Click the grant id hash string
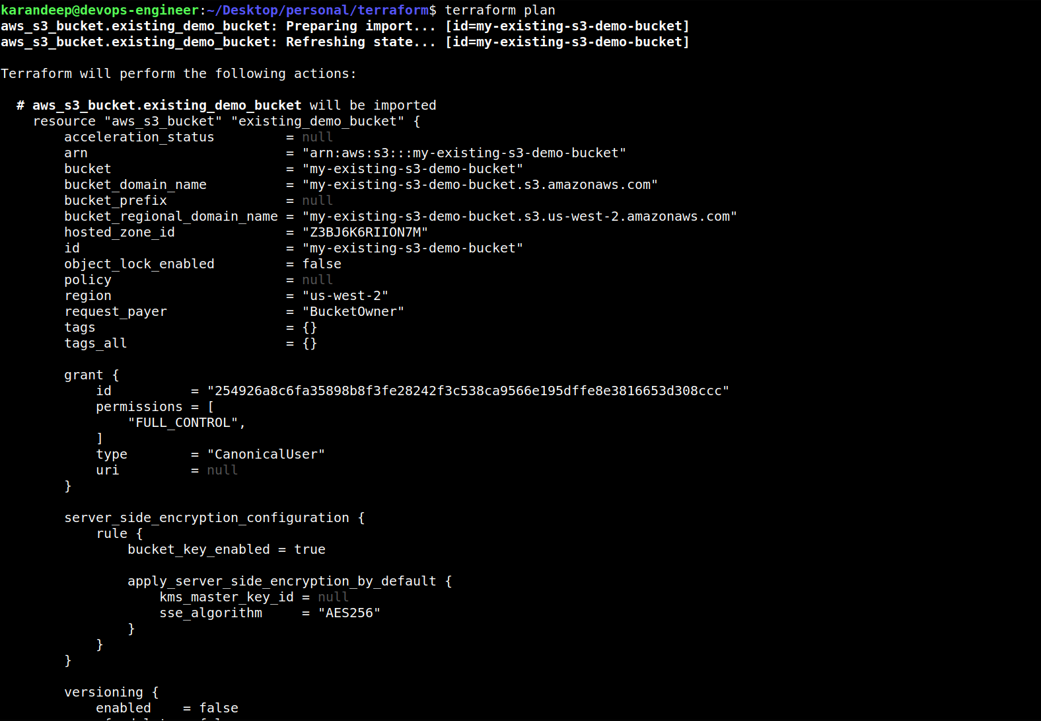The width and height of the screenshot is (1041, 721). (x=468, y=391)
